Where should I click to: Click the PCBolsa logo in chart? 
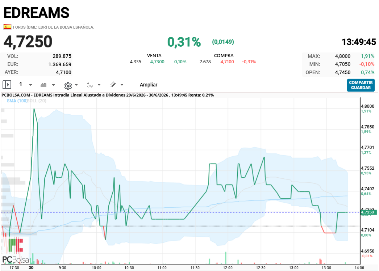coord(15,250)
